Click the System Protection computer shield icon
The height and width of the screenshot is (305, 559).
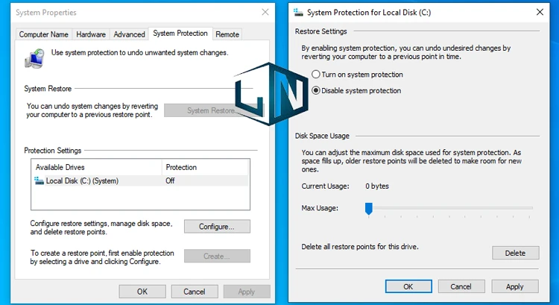click(34, 58)
